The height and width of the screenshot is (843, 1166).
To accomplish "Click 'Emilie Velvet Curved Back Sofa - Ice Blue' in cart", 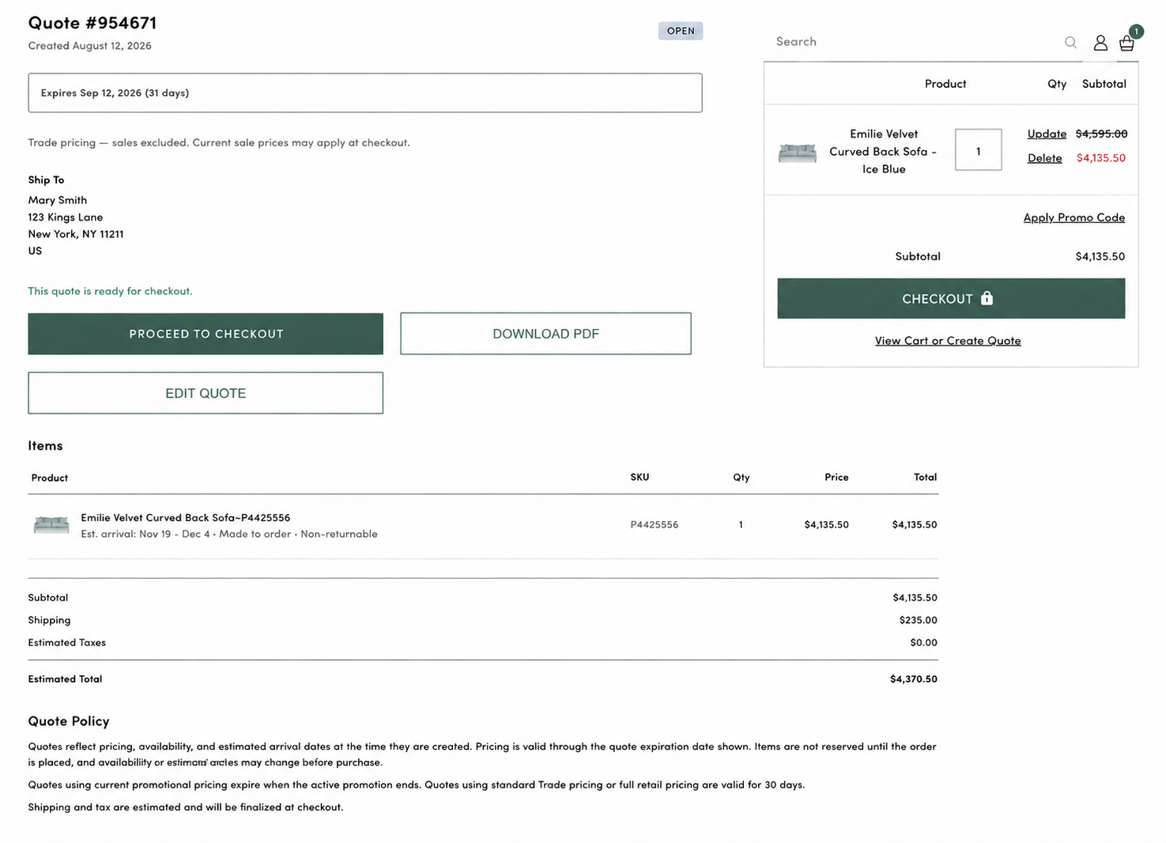I will point(884,151).
